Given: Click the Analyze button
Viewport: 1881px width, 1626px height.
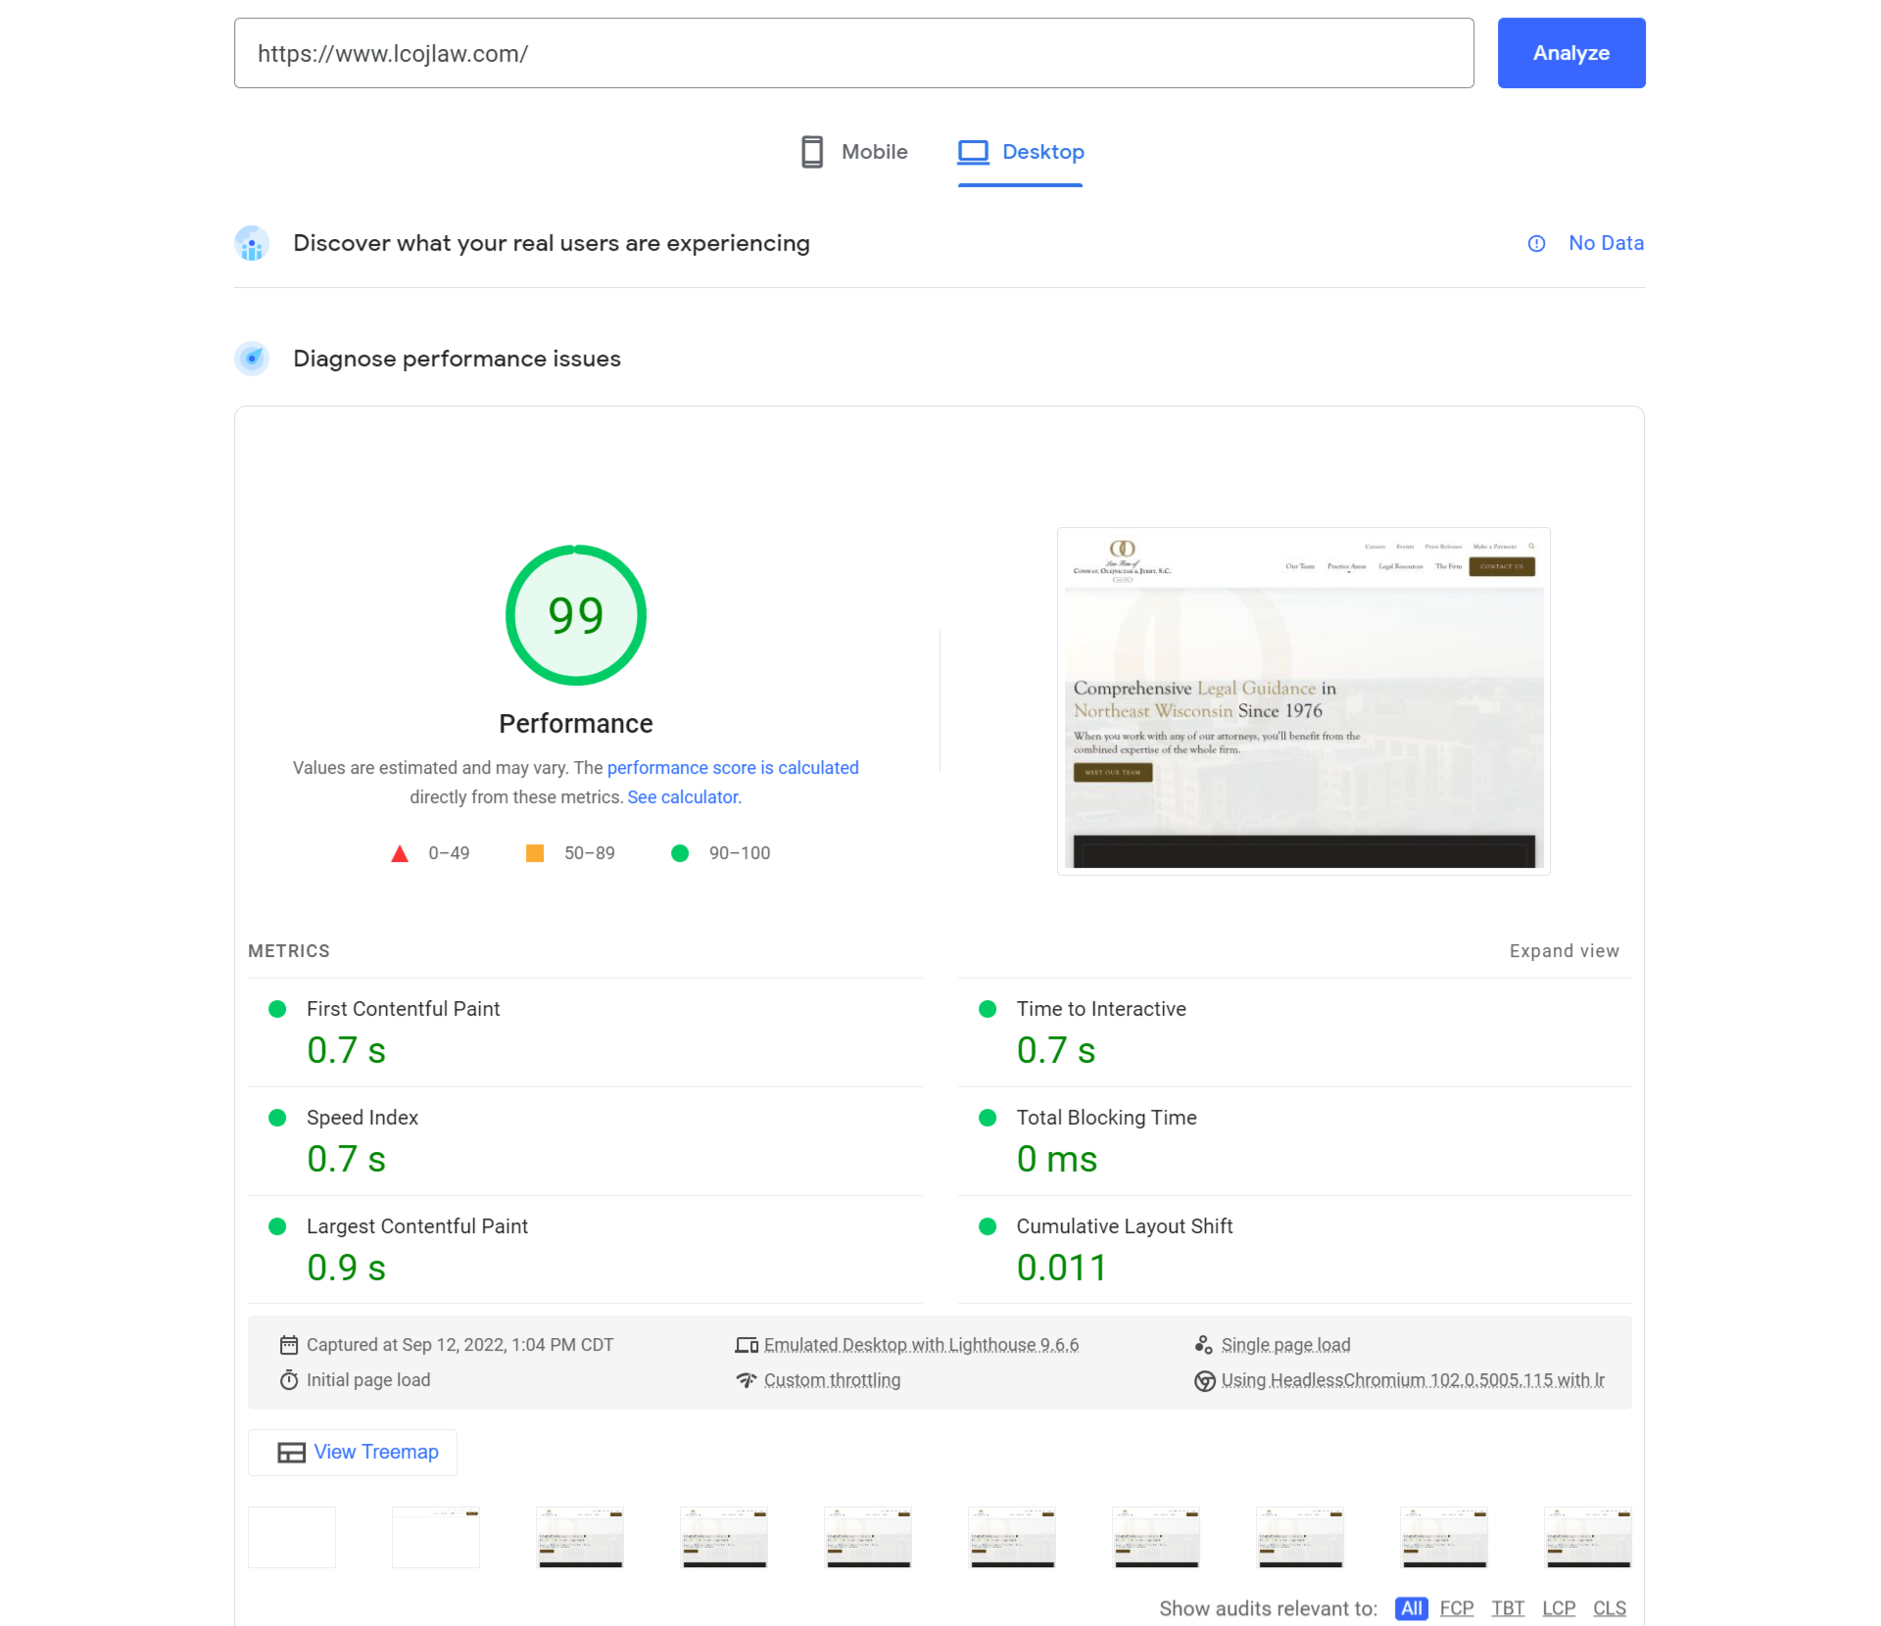Looking at the screenshot, I should coord(1570,53).
